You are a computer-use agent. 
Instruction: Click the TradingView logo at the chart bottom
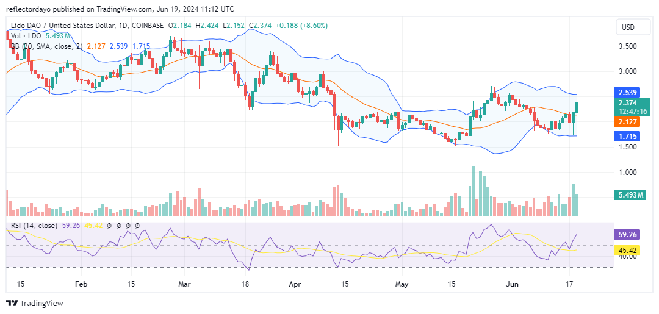point(34,304)
